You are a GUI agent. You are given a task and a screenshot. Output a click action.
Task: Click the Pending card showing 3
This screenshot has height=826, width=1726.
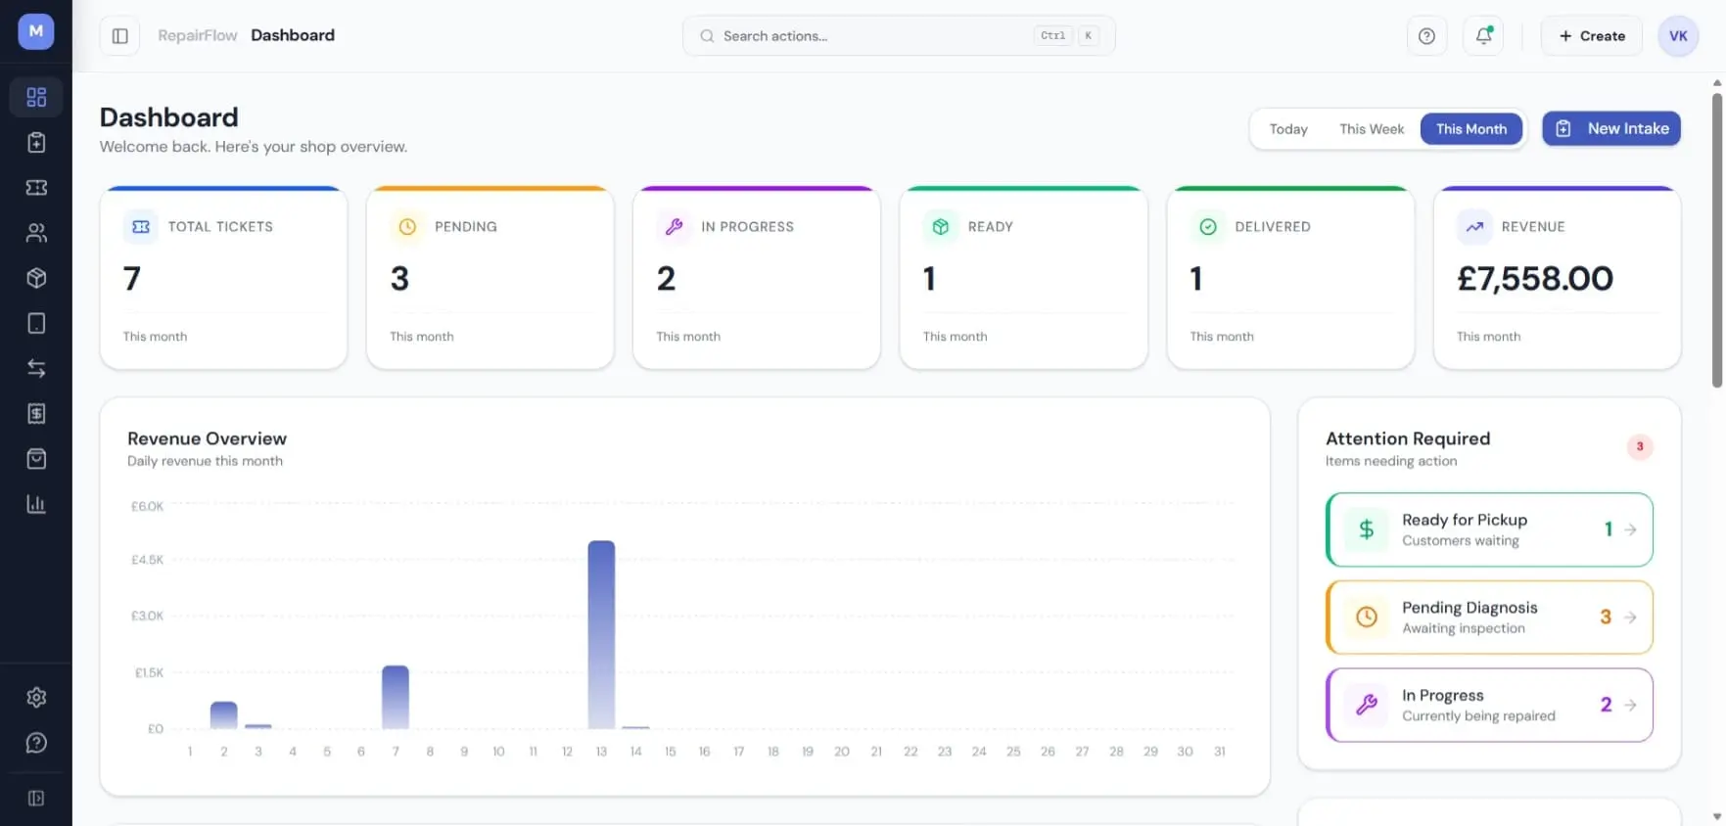point(490,278)
